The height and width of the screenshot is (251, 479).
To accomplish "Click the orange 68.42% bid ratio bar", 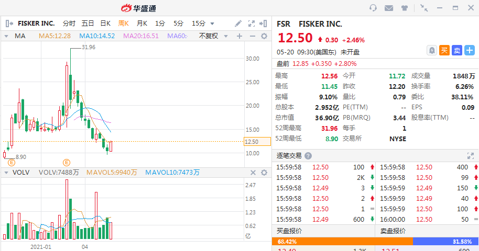I will [x=342, y=242].
